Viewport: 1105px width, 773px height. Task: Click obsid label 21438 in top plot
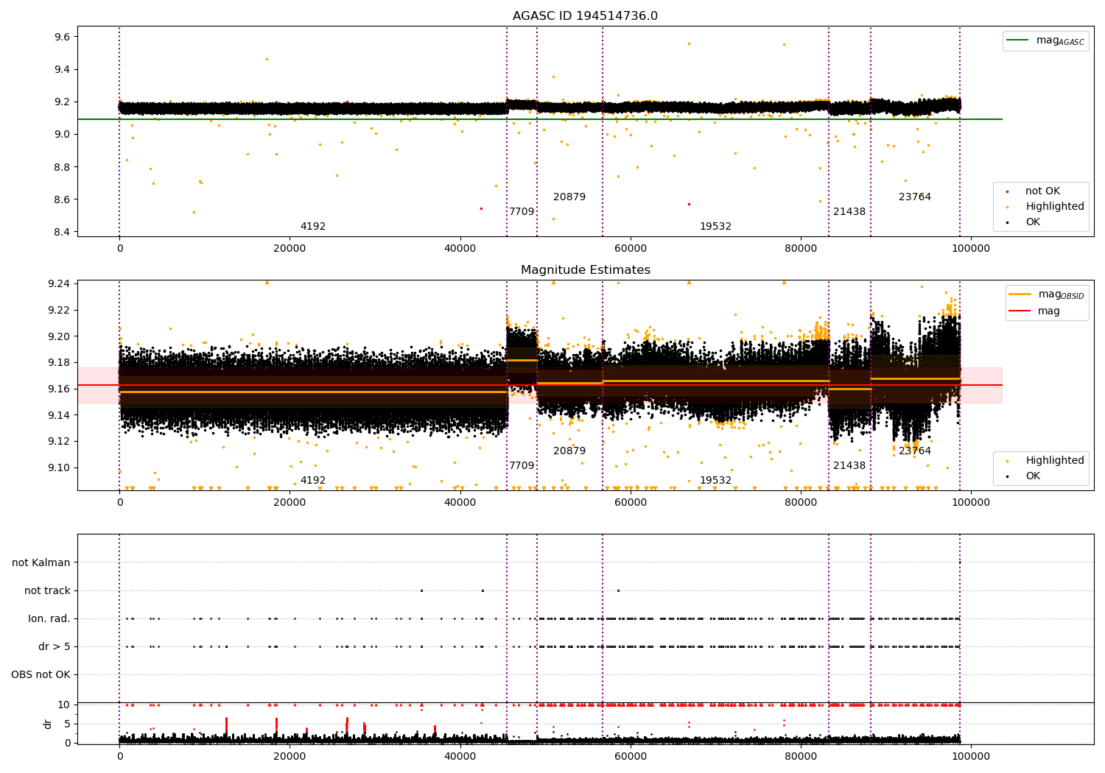click(849, 212)
